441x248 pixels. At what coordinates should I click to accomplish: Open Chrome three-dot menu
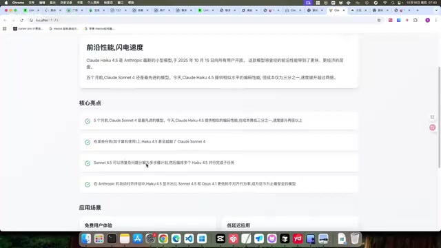tap(436, 20)
